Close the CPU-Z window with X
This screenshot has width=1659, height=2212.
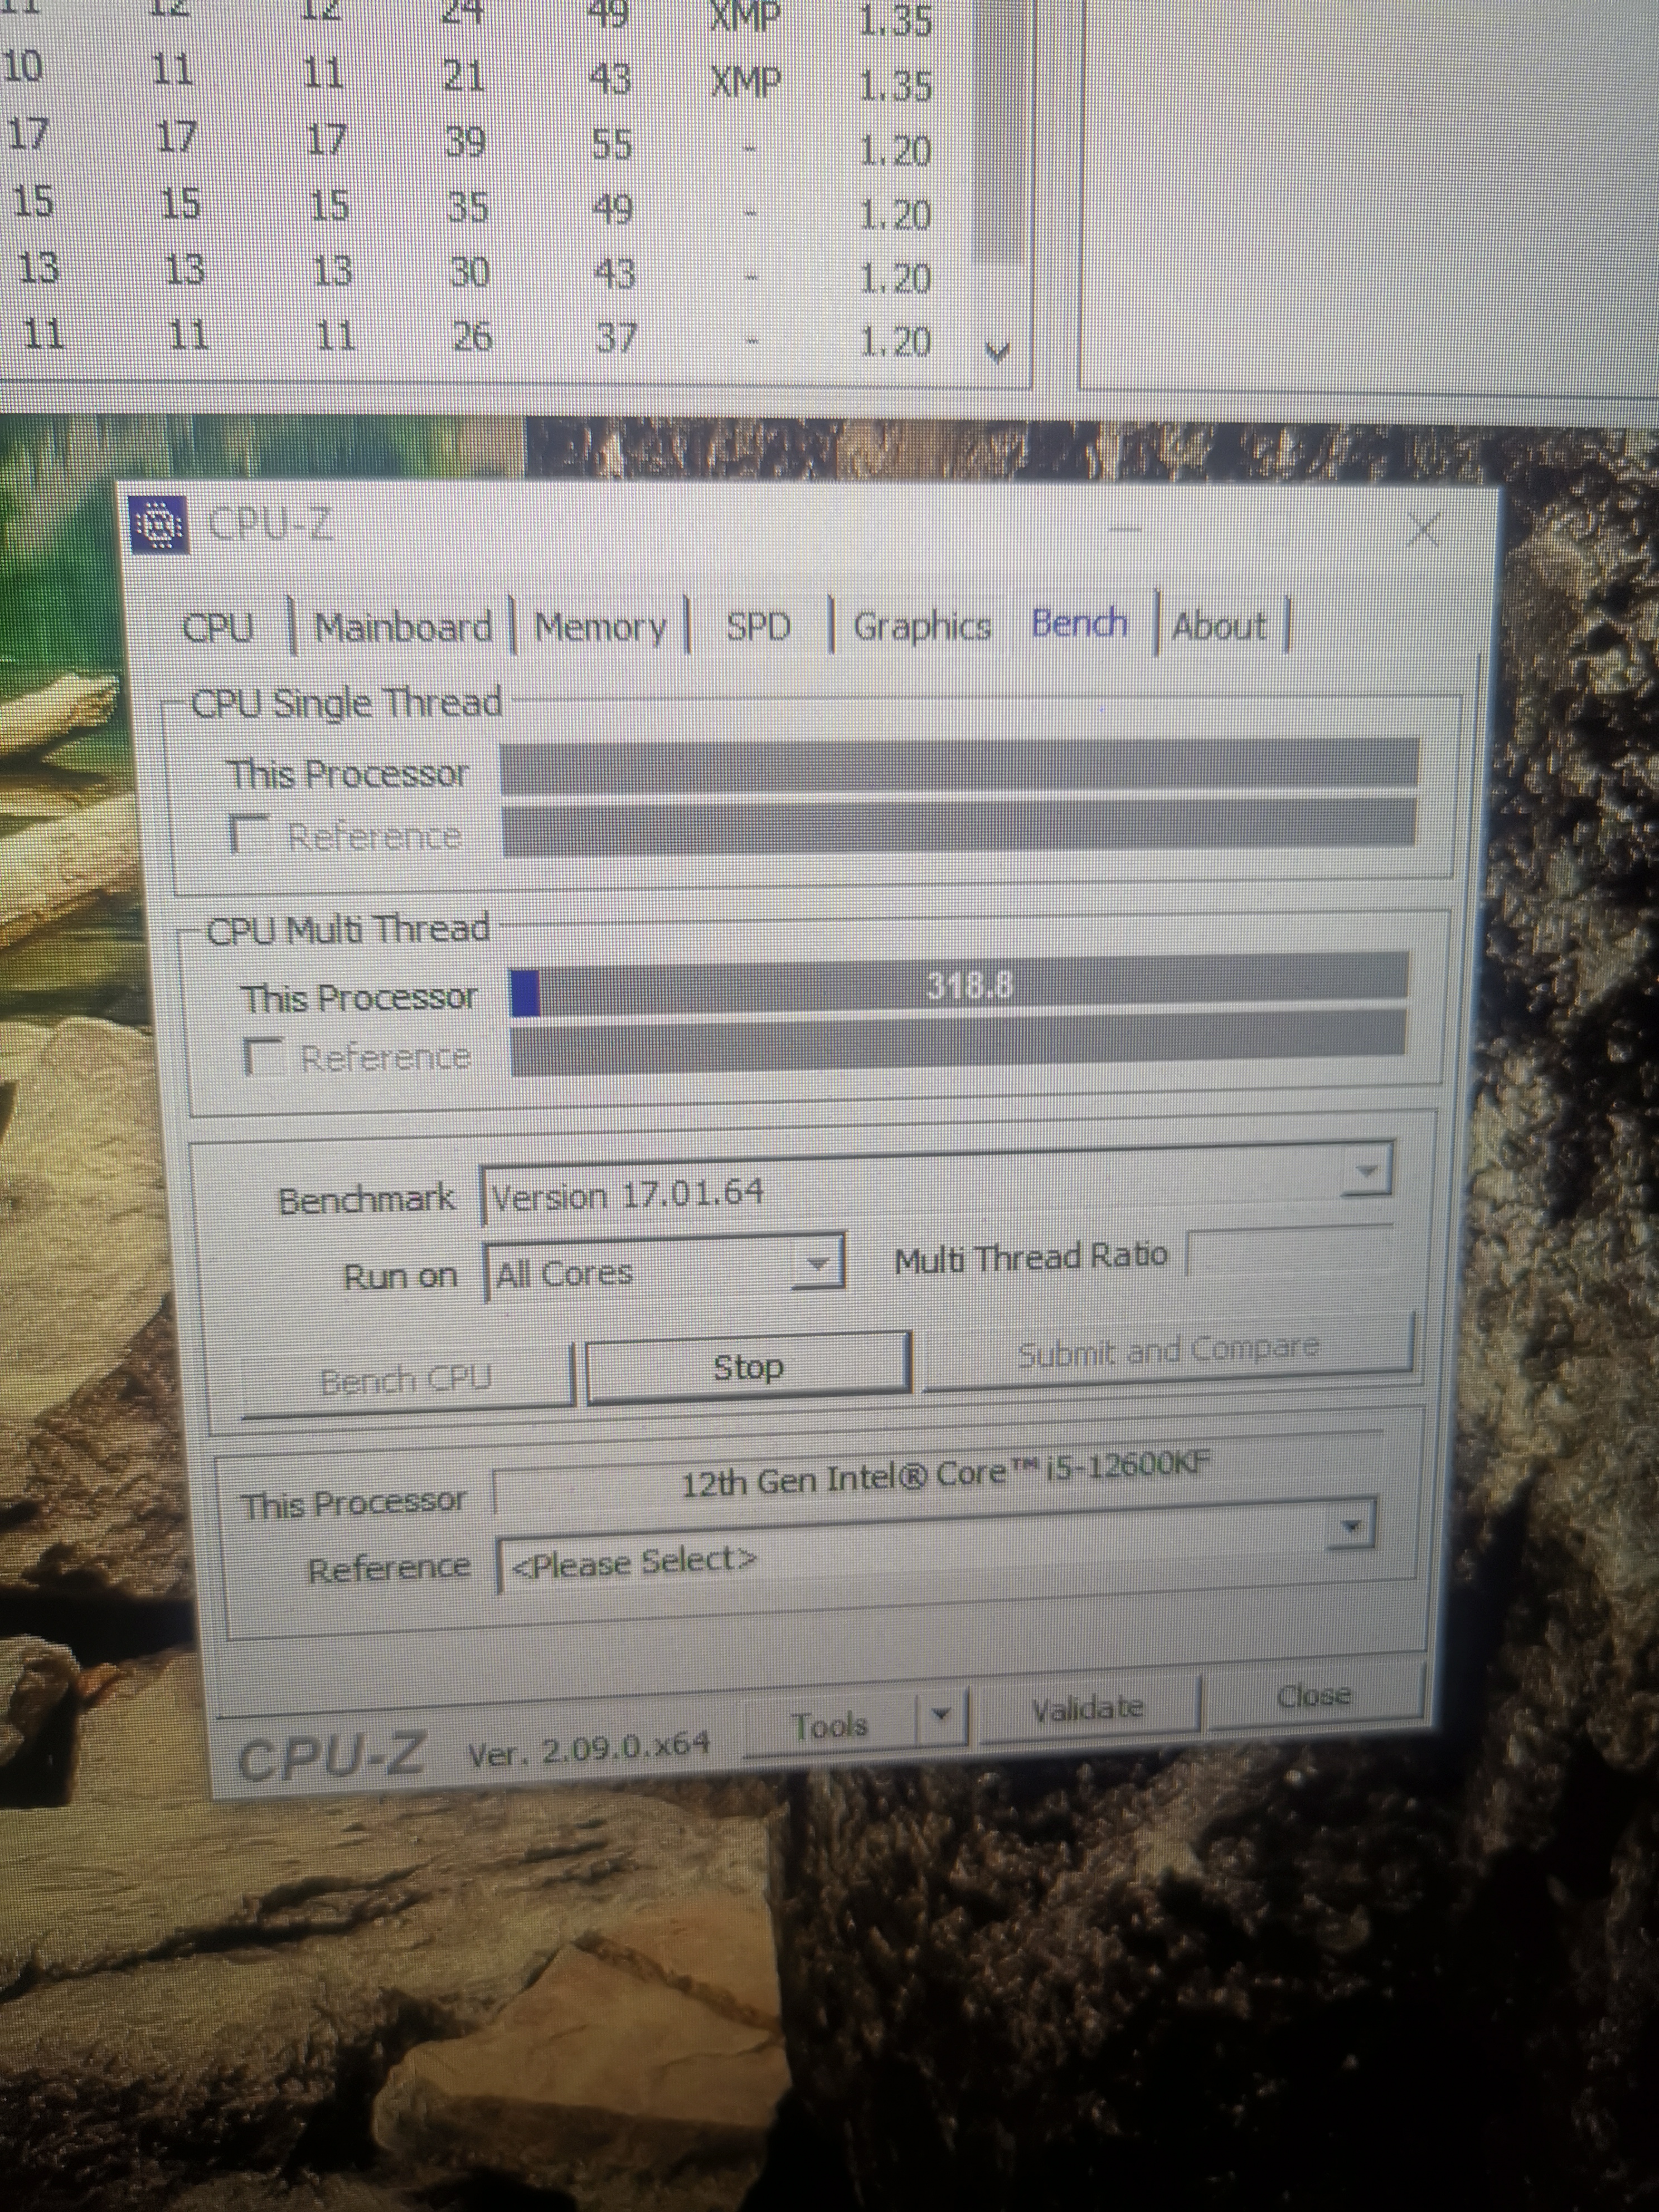click(x=1423, y=529)
